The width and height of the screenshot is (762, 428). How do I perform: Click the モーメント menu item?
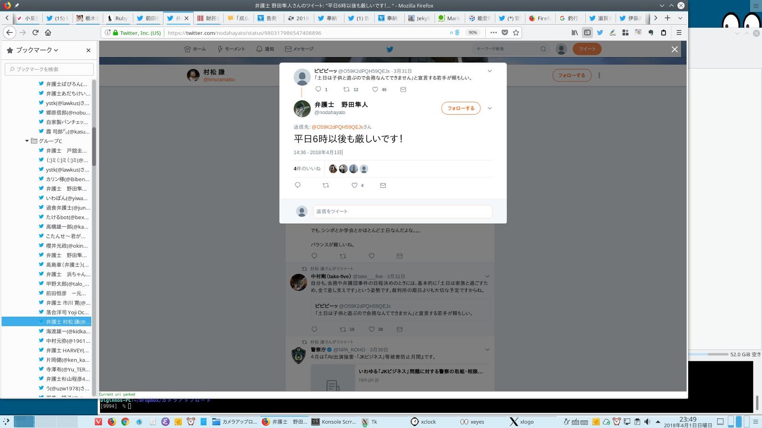pyautogui.click(x=231, y=49)
